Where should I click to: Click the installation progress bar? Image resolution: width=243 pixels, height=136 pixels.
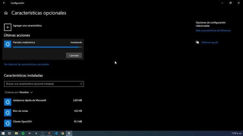click(x=47, y=47)
